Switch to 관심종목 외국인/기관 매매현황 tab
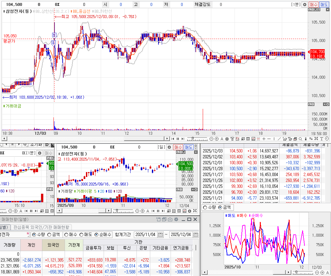The image size is (331, 276). 41,227
